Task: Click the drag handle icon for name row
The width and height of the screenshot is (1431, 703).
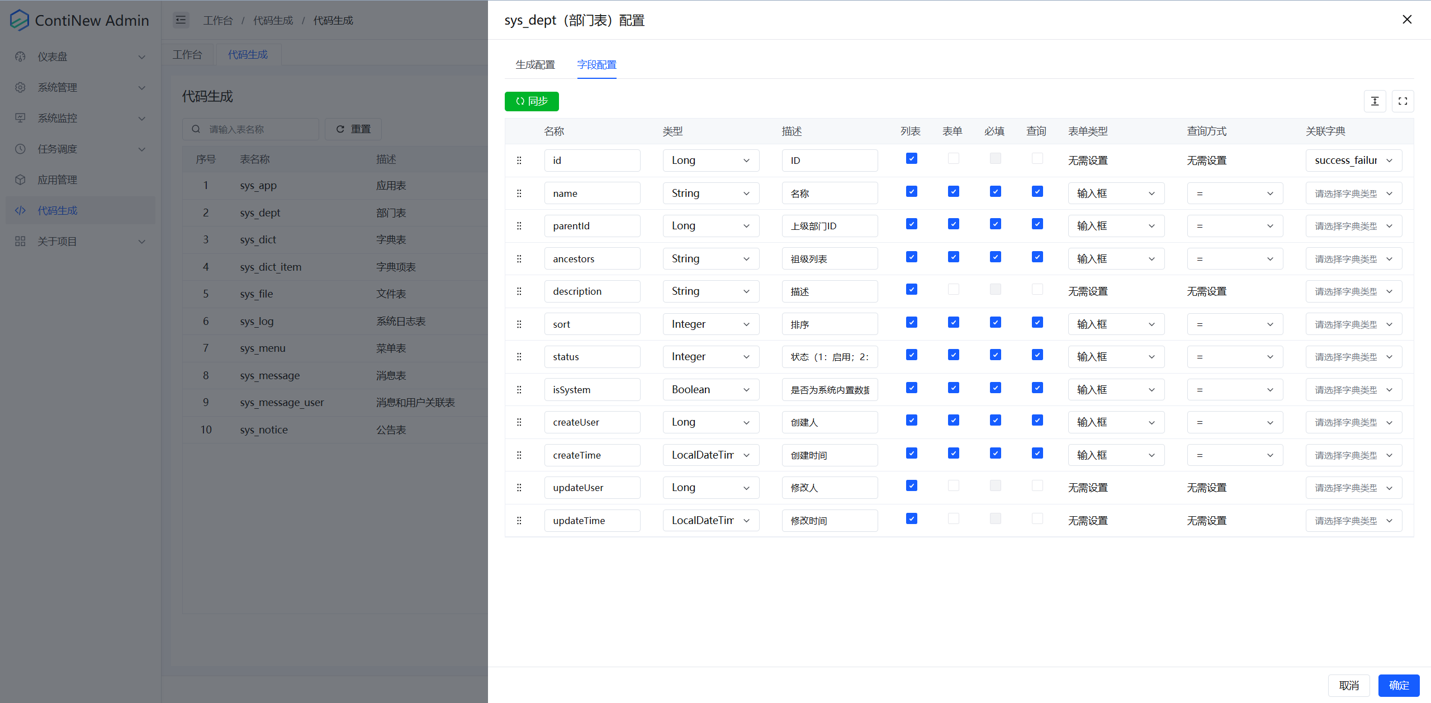Action: pyautogui.click(x=518, y=192)
